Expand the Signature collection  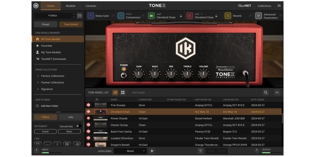click(38, 89)
